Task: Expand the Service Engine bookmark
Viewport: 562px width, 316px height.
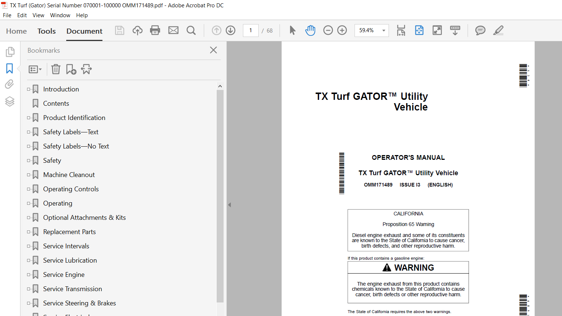Action: pyautogui.click(x=29, y=275)
